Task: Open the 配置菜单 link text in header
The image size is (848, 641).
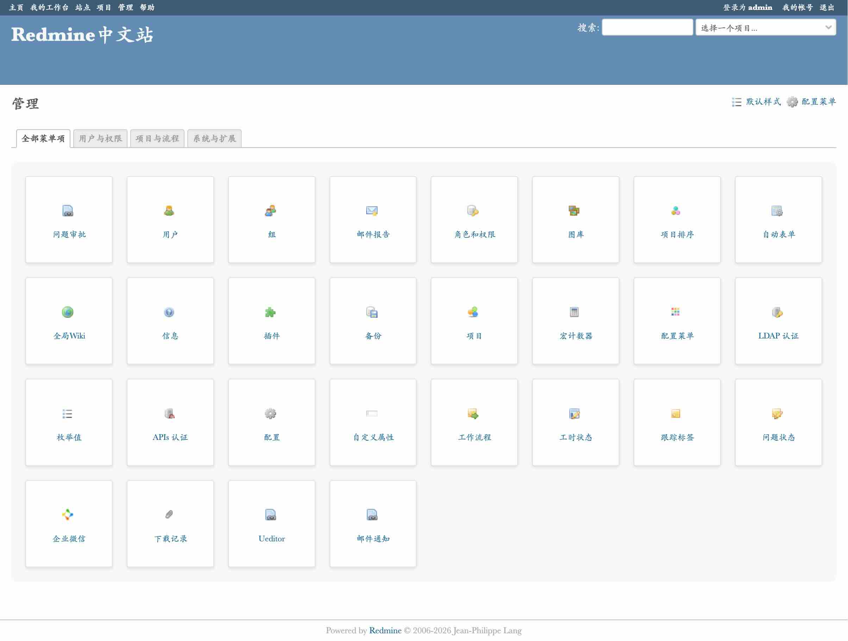Action: point(818,101)
